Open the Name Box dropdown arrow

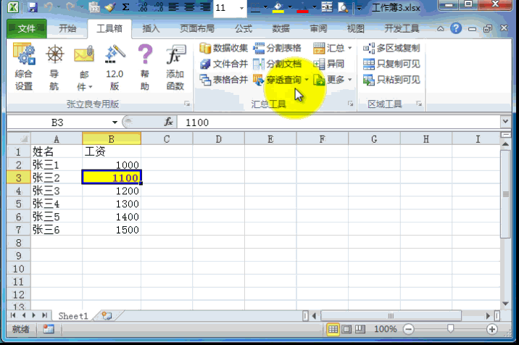pos(115,122)
